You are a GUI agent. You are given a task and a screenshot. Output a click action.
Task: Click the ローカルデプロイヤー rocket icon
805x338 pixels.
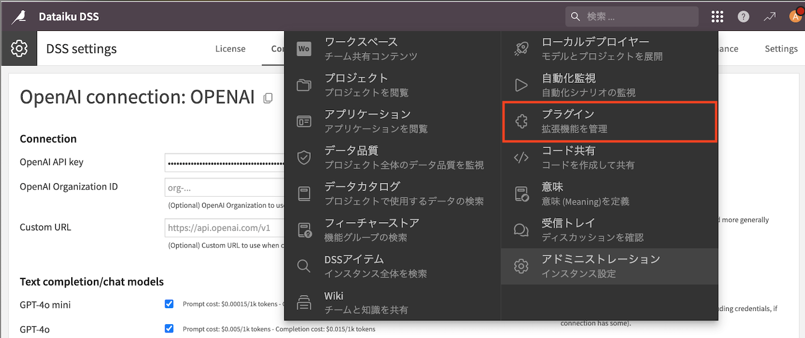point(521,49)
